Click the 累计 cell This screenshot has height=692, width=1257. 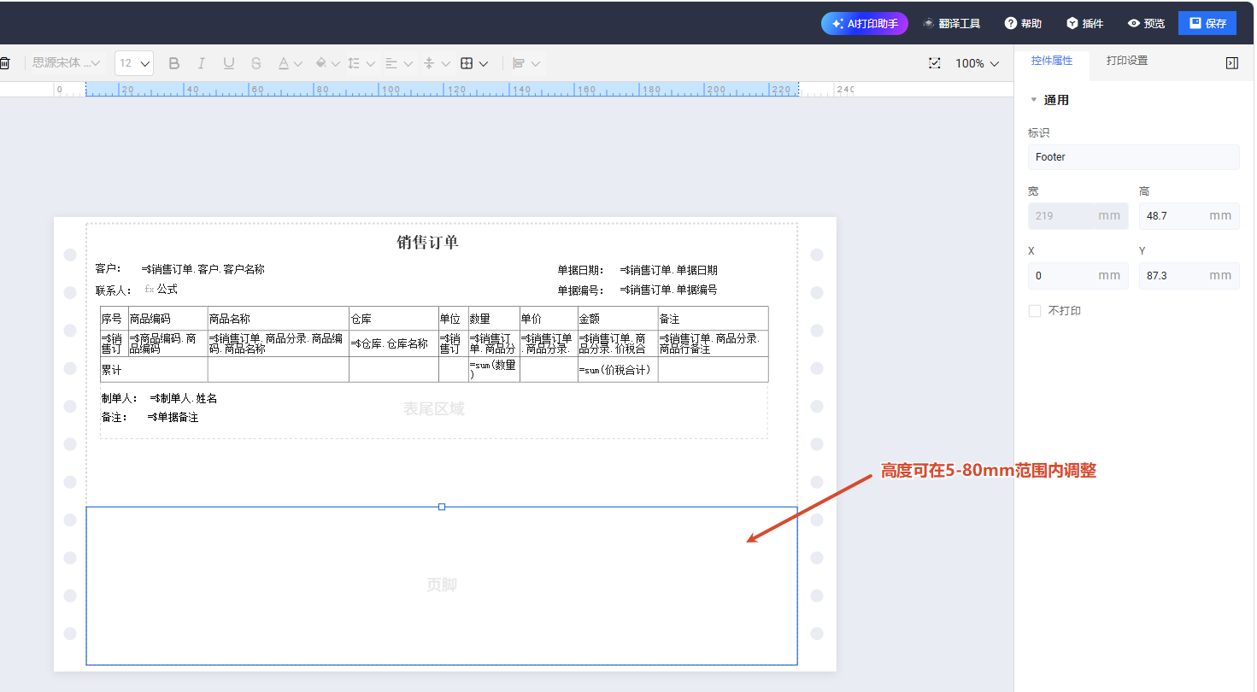(154, 370)
